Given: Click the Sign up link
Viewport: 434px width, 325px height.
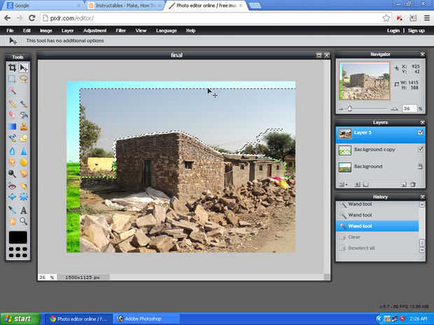Looking at the screenshot, I should click(x=416, y=31).
